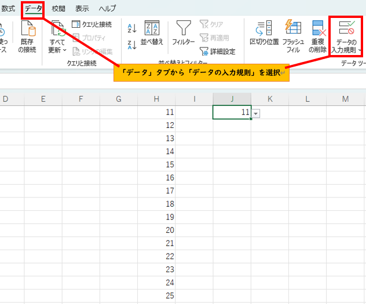Screen dimensions: 366x304
Task: Switch to the 数式 tab
Action: (8, 9)
